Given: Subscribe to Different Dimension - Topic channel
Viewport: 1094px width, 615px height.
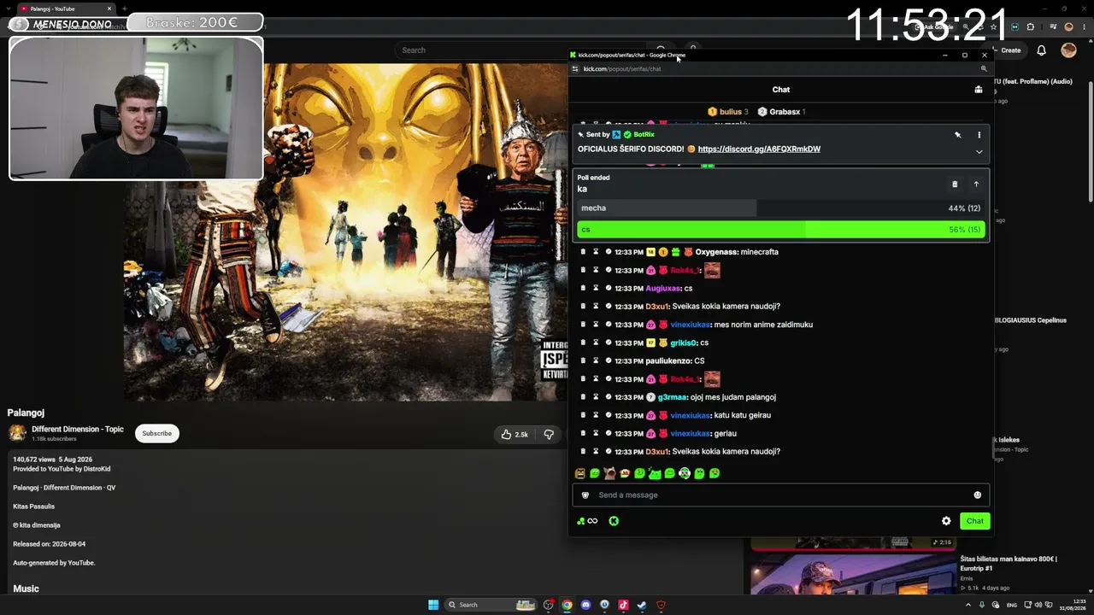Looking at the screenshot, I should click(157, 434).
